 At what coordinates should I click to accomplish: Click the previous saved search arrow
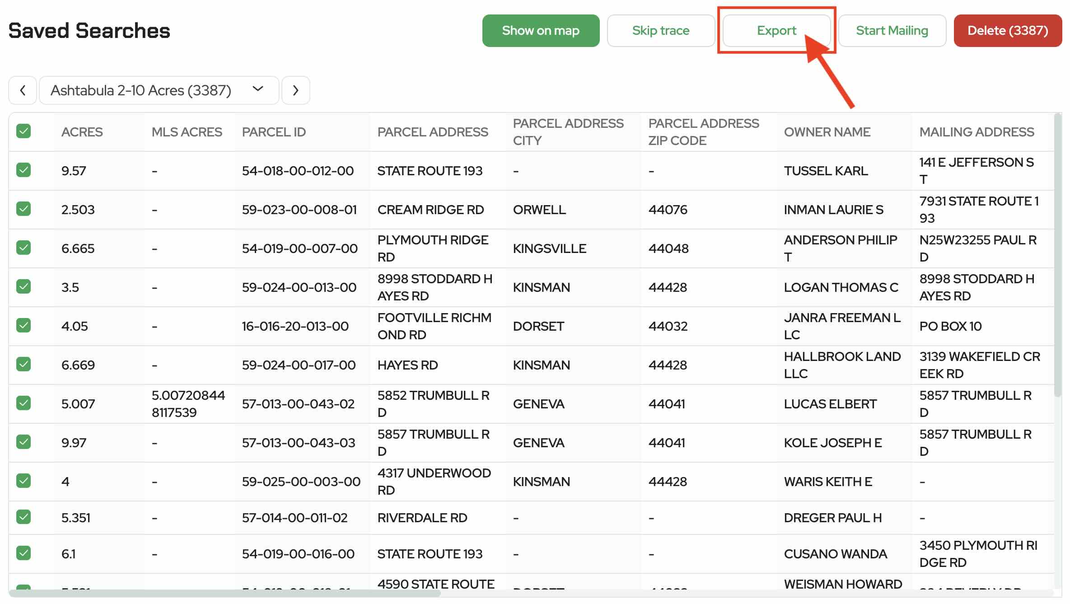[x=23, y=90]
